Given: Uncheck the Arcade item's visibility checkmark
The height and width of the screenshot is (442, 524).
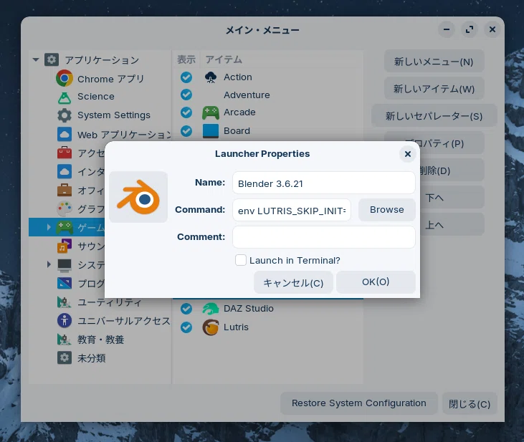Looking at the screenshot, I should pyautogui.click(x=186, y=112).
